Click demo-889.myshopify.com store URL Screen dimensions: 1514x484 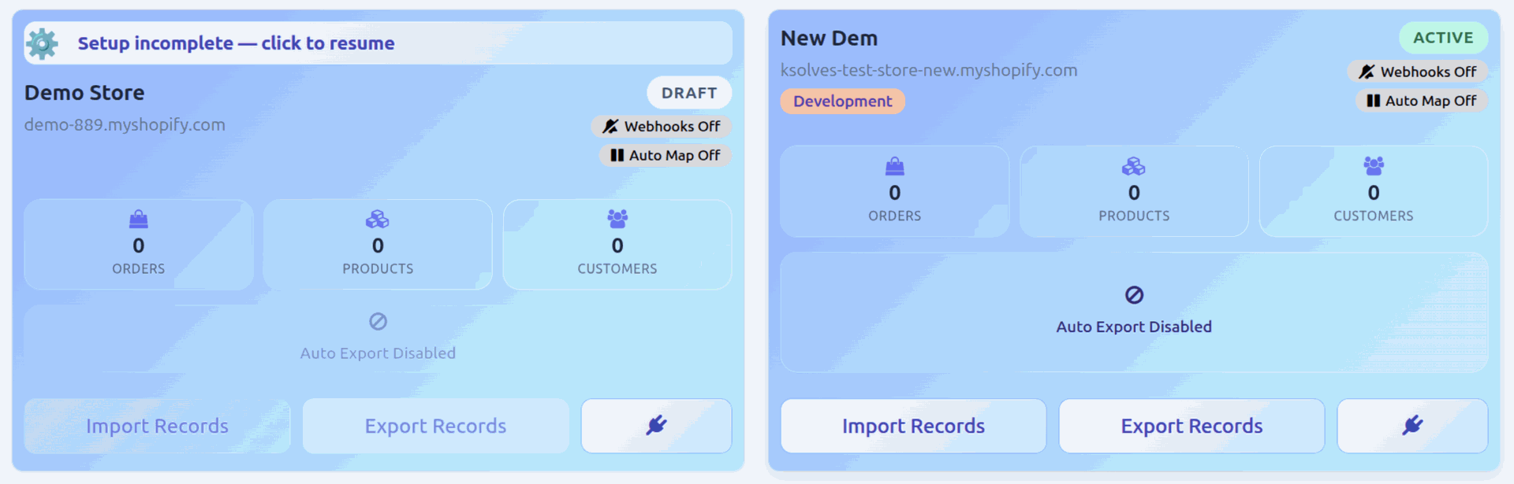pyautogui.click(x=125, y=124)
